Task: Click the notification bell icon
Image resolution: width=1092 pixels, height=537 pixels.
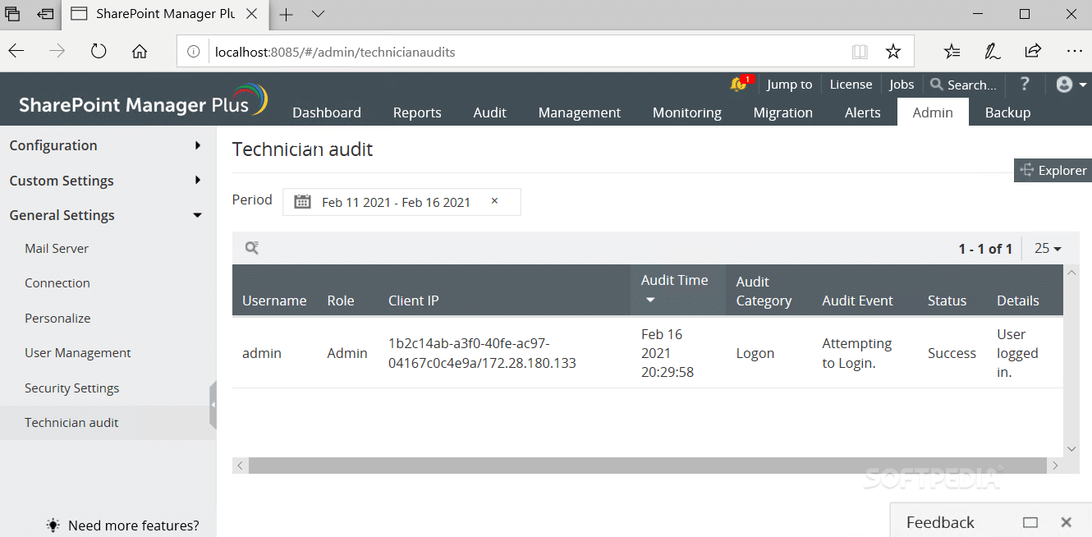Action: coord(738,84)
